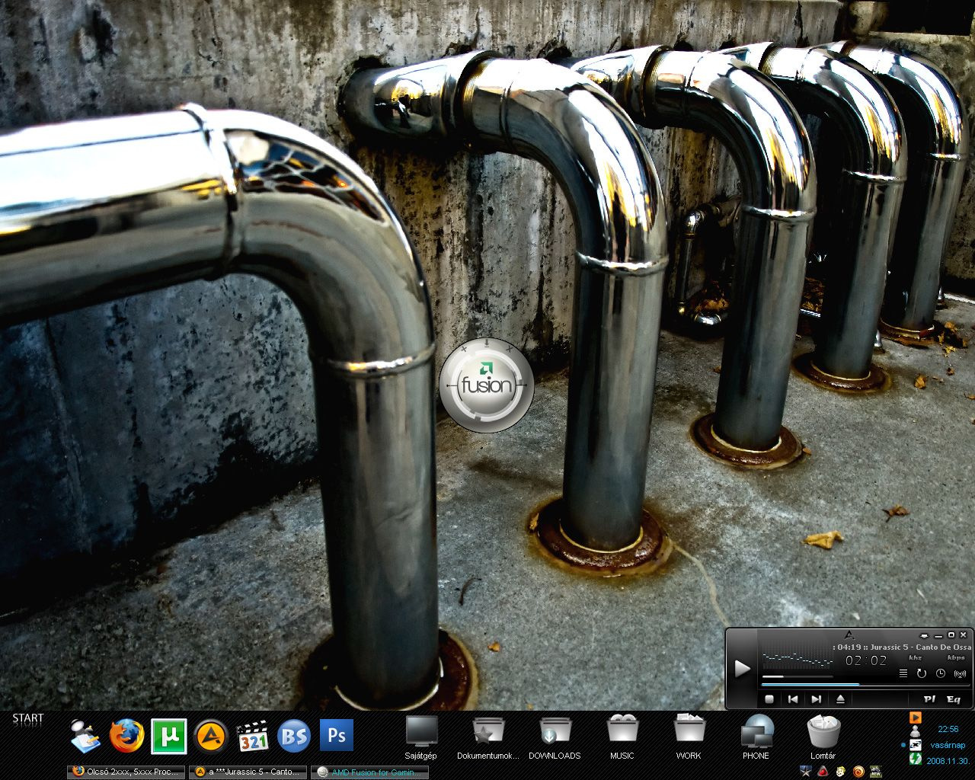
Task: Open Windows Live Messenger from the dock
Action: (x=85, y=736)
